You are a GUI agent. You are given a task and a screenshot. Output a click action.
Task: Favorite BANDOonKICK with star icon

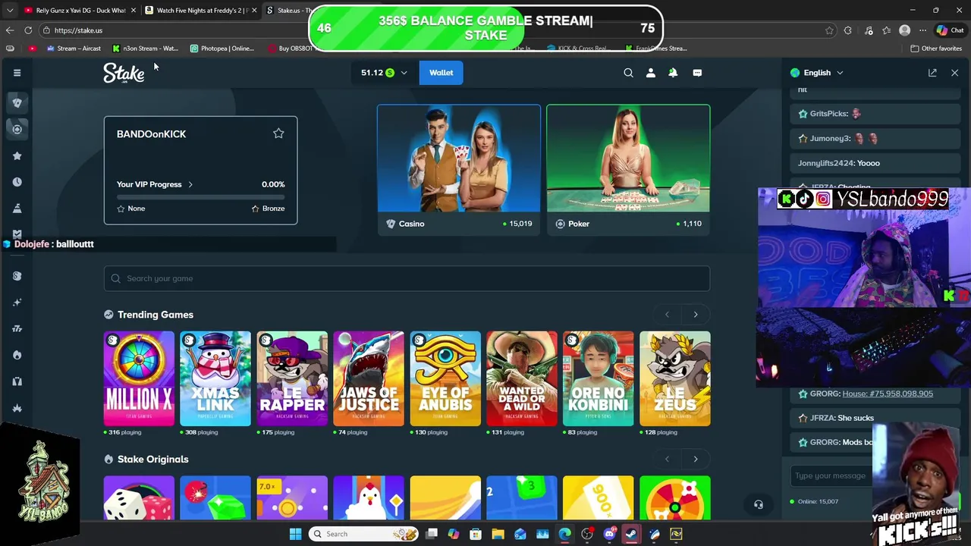tap(278, 133)
